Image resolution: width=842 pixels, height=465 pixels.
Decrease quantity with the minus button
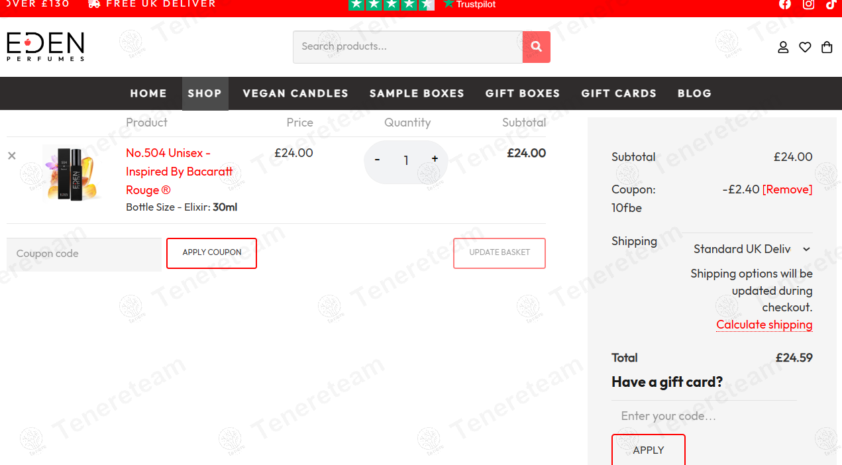coord(378,160)
